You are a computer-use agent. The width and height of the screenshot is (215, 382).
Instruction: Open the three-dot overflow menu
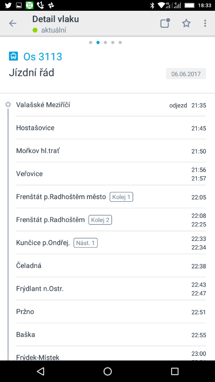click(x=205, y=23)
